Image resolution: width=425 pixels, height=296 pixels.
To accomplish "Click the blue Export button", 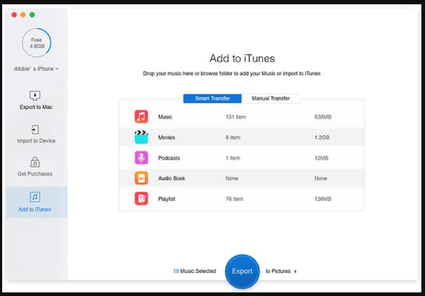I will pos(242,271).
